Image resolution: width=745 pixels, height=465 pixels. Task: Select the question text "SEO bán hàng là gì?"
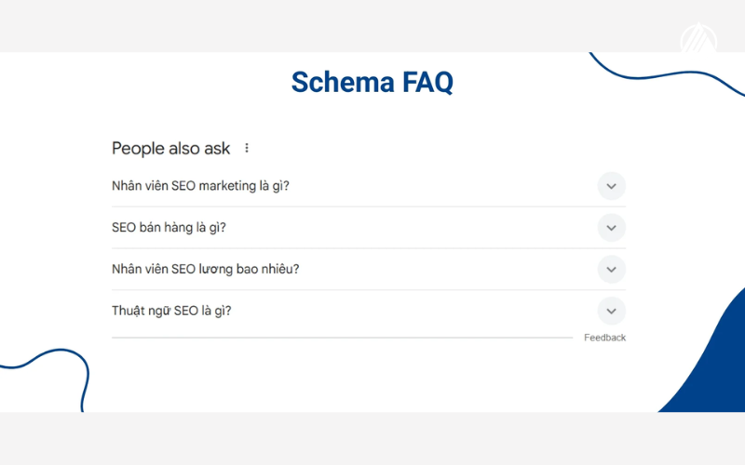[x=169, y=228]
